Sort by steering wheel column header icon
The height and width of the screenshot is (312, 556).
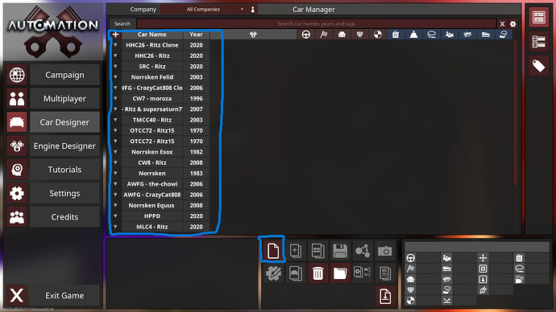(x=305, y=35)
